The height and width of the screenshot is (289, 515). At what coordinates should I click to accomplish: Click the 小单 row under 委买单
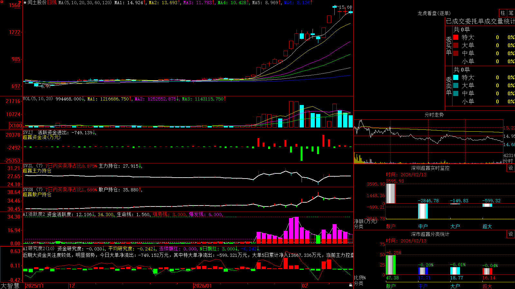(x=484, y=61)
